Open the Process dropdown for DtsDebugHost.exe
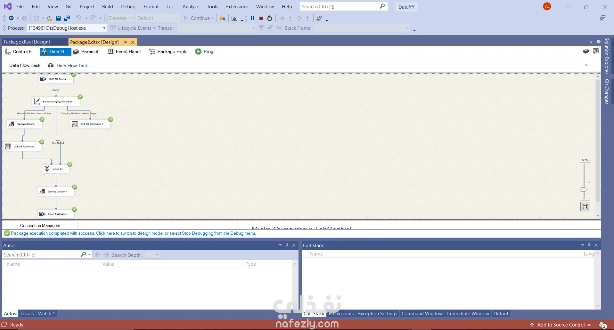This screenshot has width=614, height=330. [104, 28]
